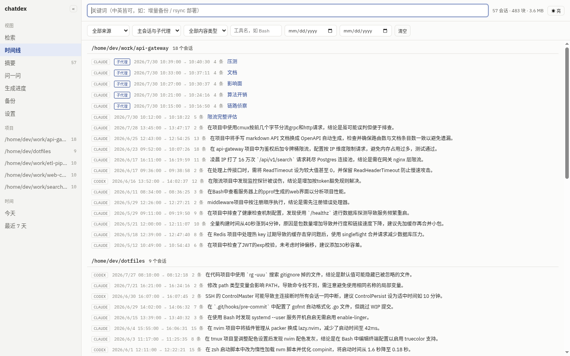Image resolution: width=570 pixels, height=356 pixels.
Task: Filter by project /home/dev/dotfiles in sidebar
Action: pos(40,151)
